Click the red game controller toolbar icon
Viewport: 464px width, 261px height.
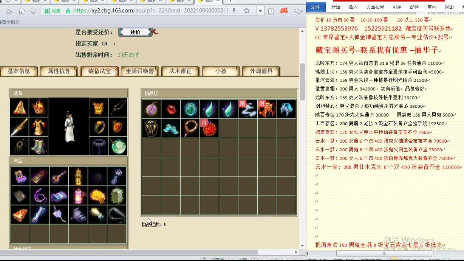tap(284, 11)
